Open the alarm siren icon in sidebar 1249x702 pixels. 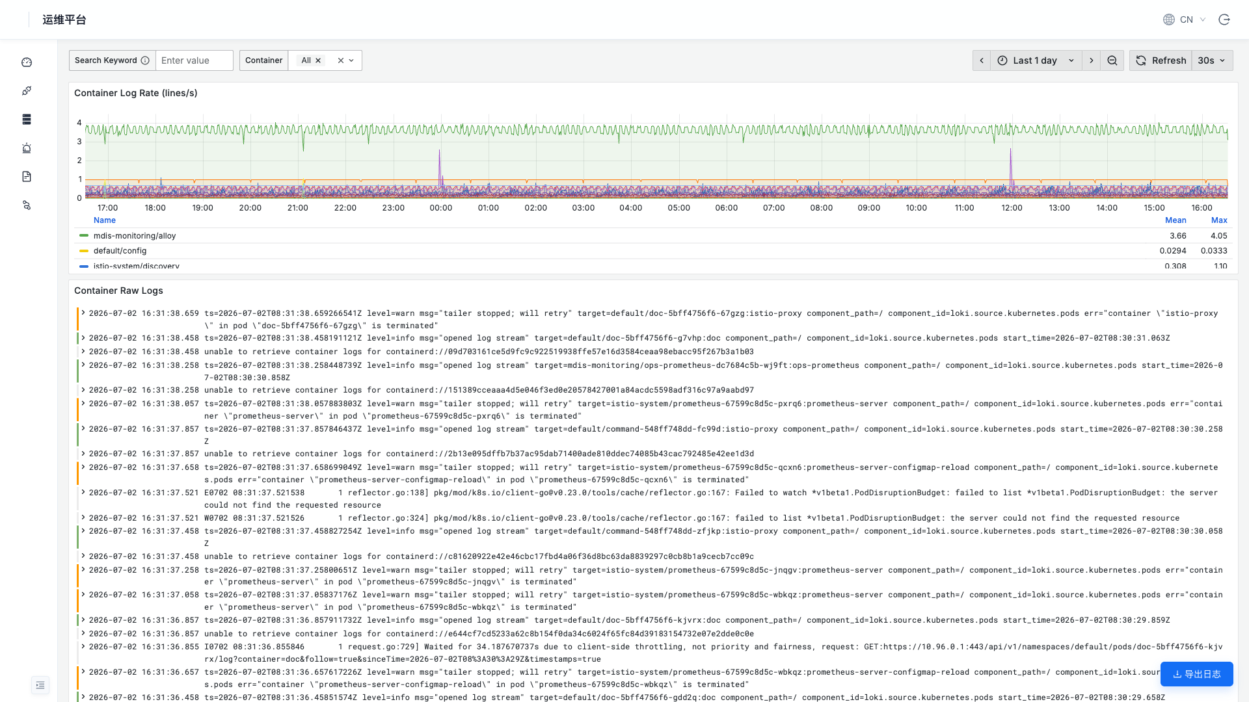(27, 148)
